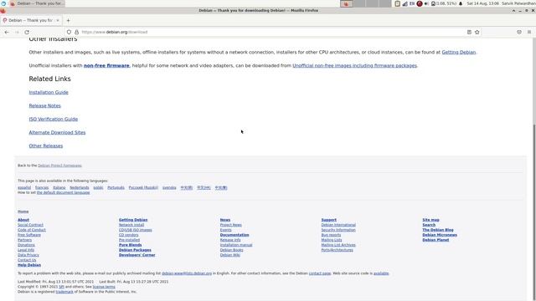The height and width of the screenshot is (301, 536).
Task: Open Unofficial non-free images including firmware link
Action: click(354, 65)
